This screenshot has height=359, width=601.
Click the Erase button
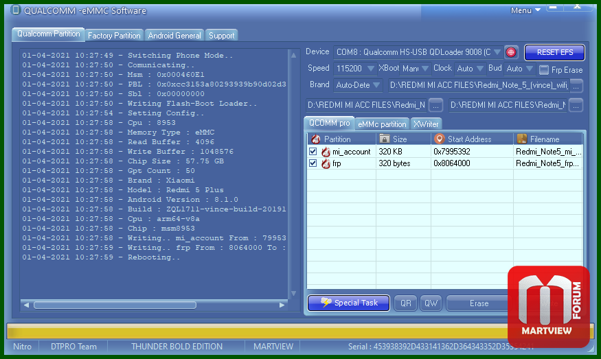pyautogui.click(x=479, y=303)
